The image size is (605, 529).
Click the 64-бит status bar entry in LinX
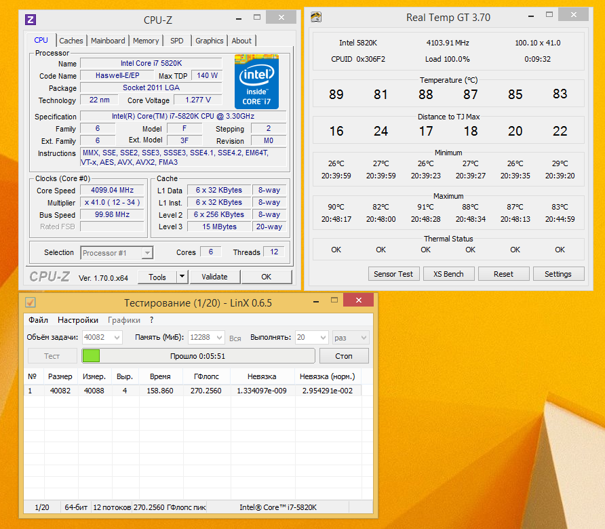pyautogui.click(x=76, y=507)
